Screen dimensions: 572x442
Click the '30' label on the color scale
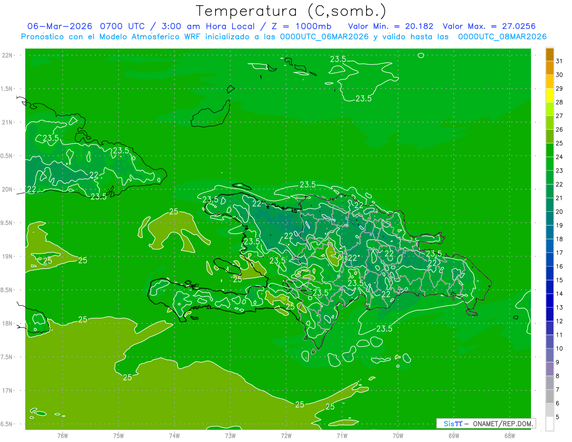tap(559, 75)
